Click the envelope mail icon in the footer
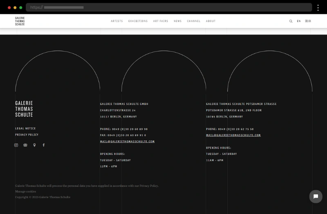 (x=25, y=145)
